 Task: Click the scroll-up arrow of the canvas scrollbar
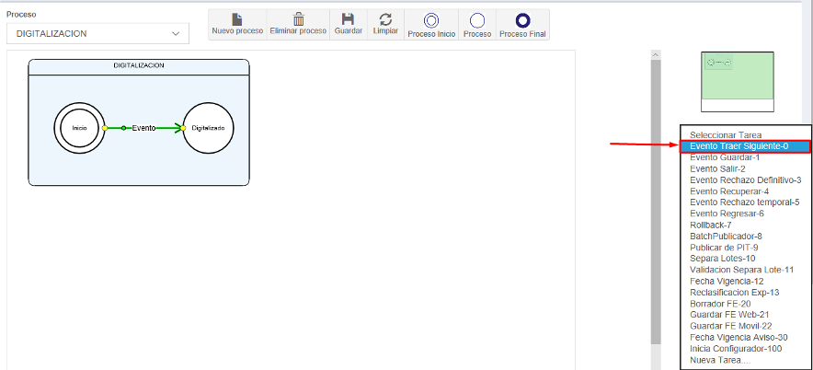(656, 55)
